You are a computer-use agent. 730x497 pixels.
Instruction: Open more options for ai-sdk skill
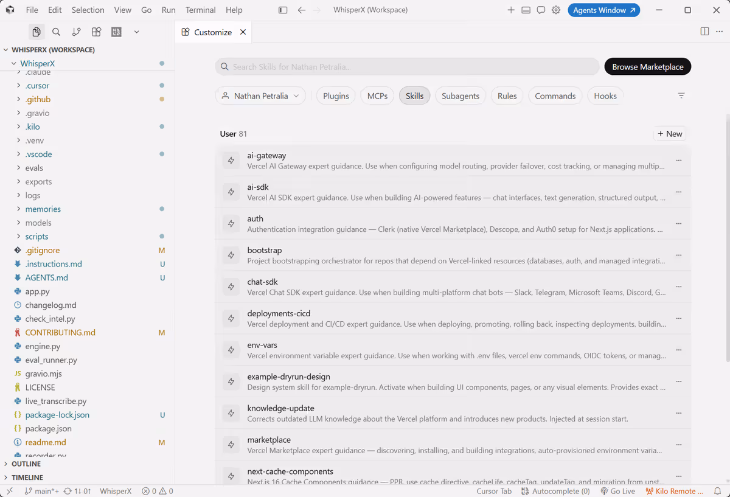tap(679, 192)
